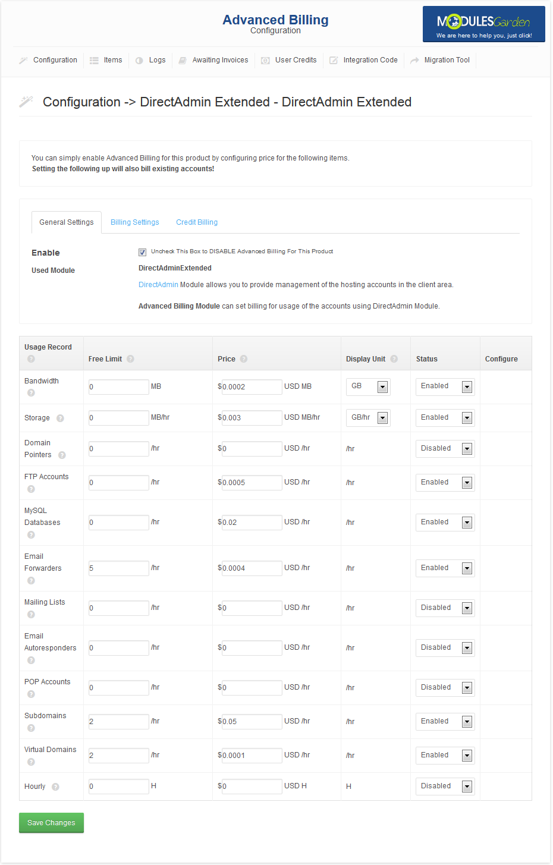Click the Email Forwarders help icon
The width and height of the screenshot is (553, 865).
coord(31,580)
